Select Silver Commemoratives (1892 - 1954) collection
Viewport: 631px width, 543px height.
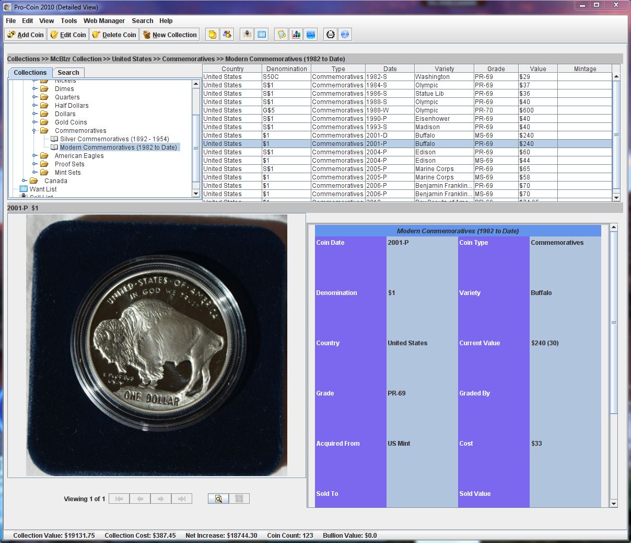pos(114,139)
